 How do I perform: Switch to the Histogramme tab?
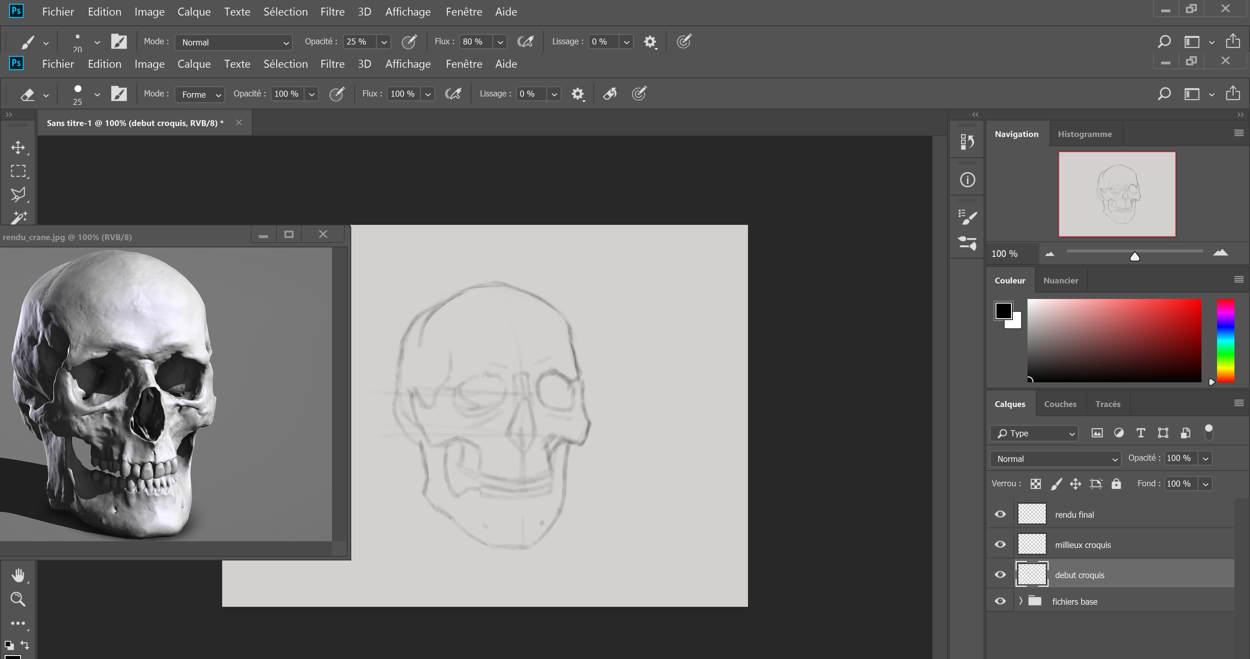(1085, 134)
